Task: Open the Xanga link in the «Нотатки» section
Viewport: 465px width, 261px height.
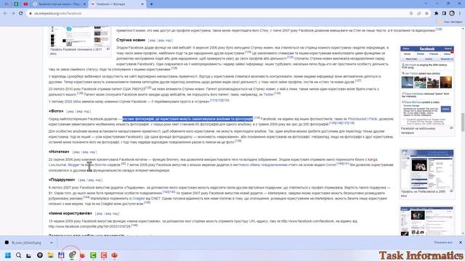Action: pyautogui.click(x=372, y=159)
